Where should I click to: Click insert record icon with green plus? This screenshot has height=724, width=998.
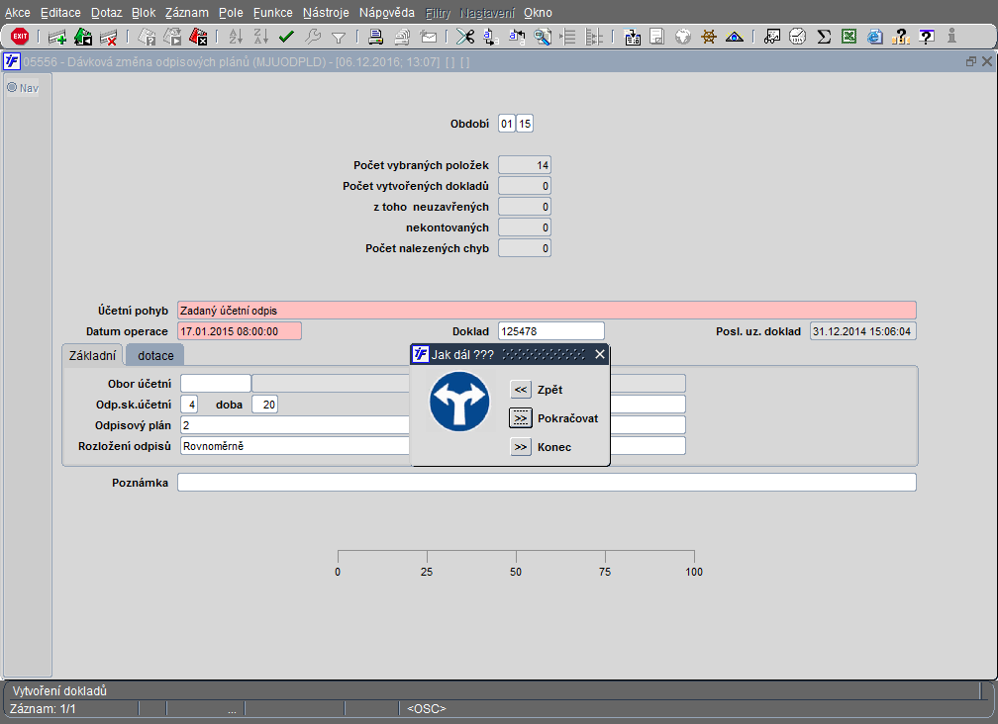click(x=57, y=37)
